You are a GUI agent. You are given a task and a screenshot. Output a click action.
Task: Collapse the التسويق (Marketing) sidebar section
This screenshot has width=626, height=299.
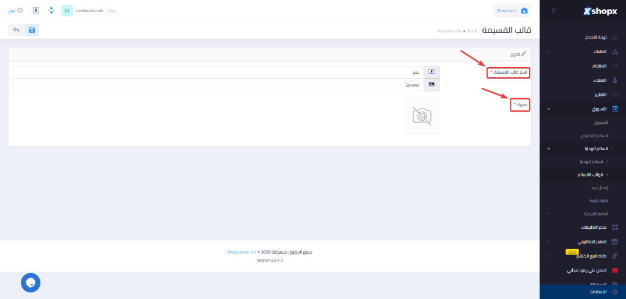[x=549, y=109]
